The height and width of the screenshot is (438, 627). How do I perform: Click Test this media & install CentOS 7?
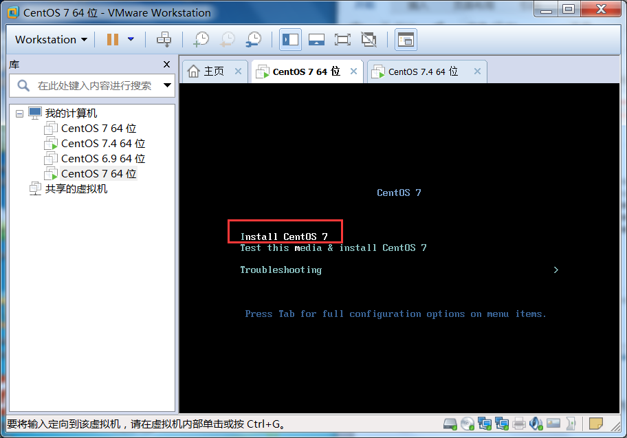point(333,248)
